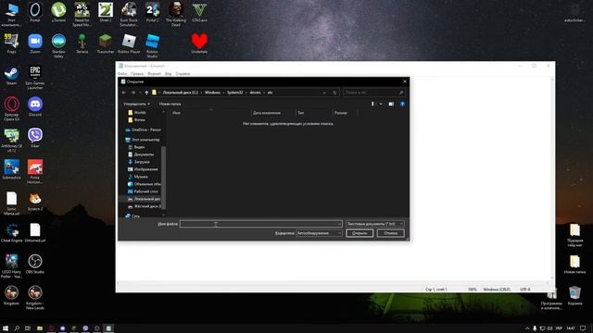Toggle the preview pane icon
The width and height of the screenshot is (593, 333).
(x=391, y=104)
